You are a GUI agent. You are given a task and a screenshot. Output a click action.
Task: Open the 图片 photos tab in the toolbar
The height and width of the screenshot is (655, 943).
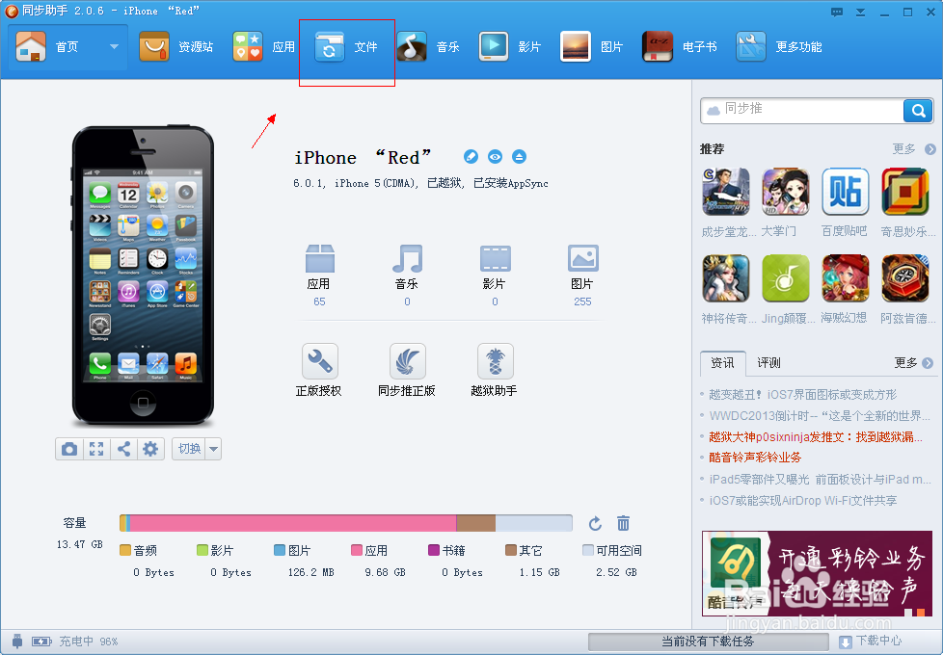[592, 47]
